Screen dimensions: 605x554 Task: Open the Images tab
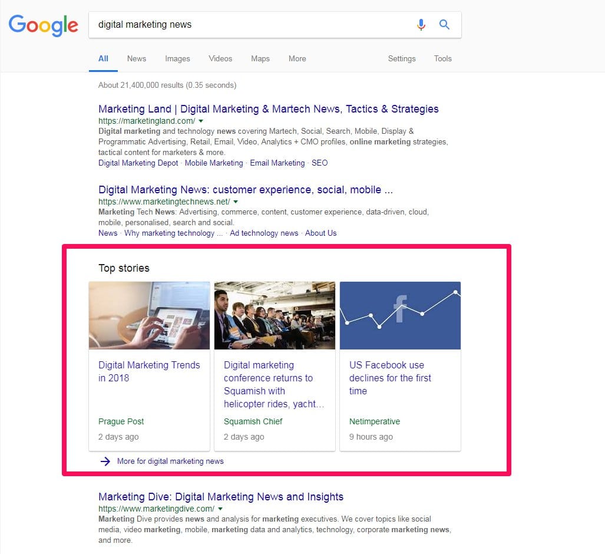click(x=177, y=59)
